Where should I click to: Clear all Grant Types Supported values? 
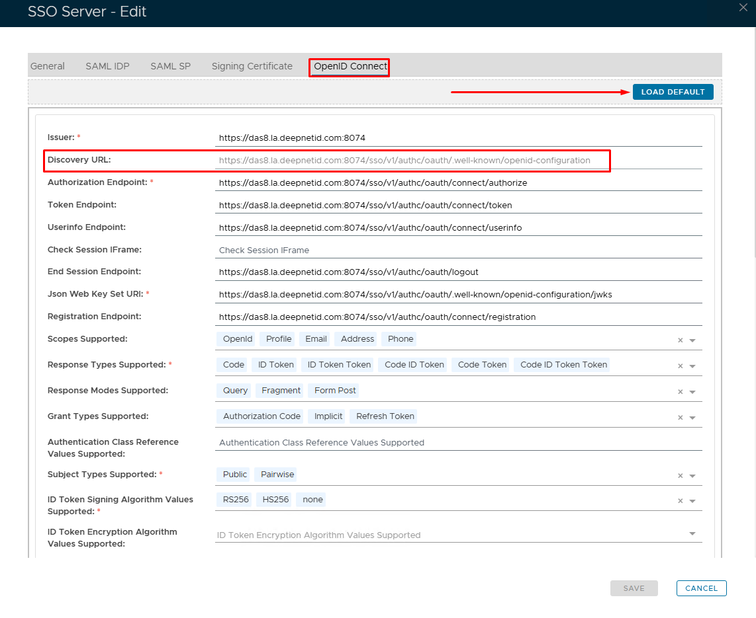680,418
